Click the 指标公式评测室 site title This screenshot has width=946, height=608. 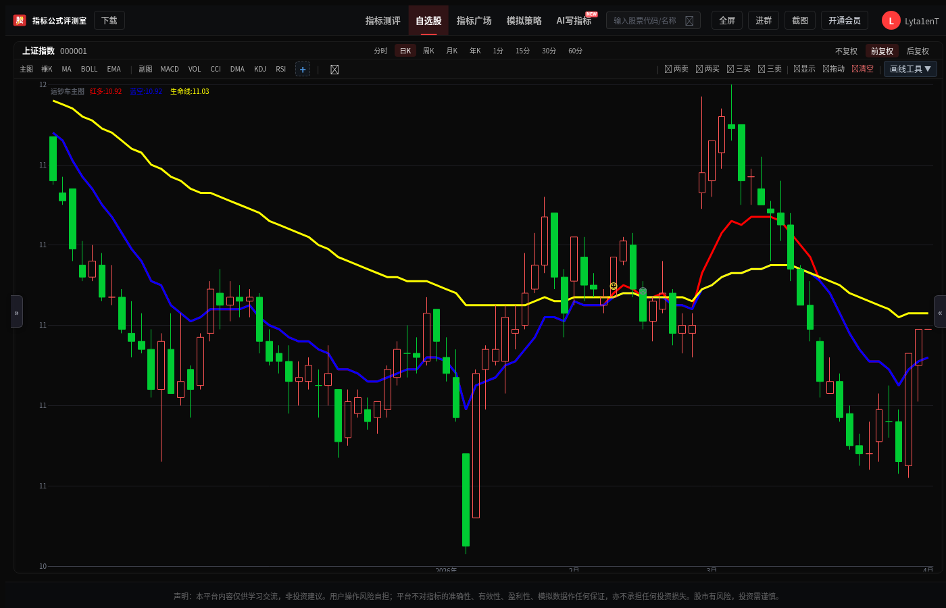[59, 21]
